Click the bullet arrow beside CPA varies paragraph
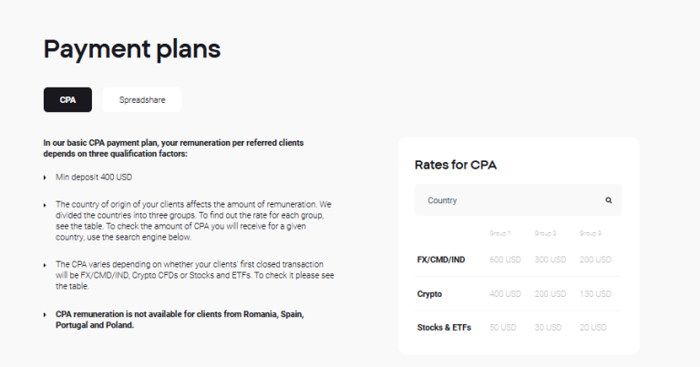700x367 pixels. (x=45, y=265)
